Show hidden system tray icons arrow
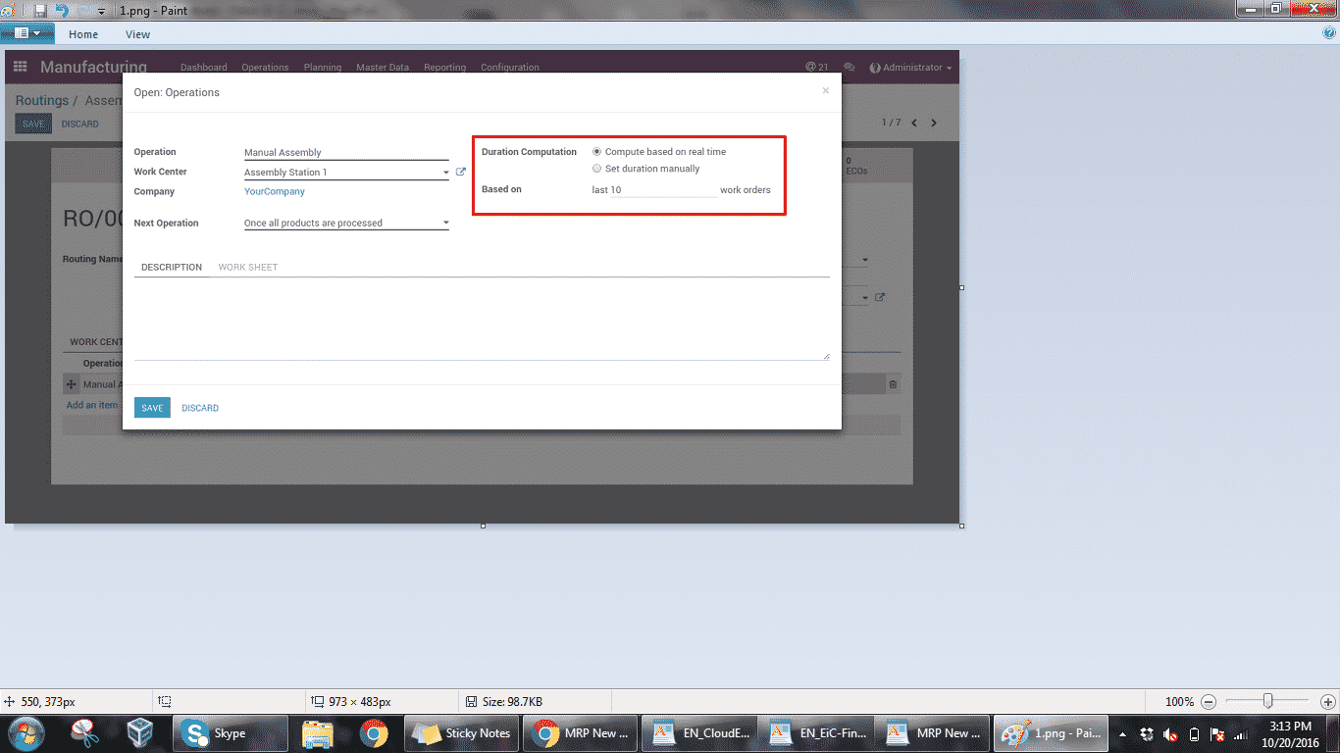1340x753 pixels. (1122, 733)
